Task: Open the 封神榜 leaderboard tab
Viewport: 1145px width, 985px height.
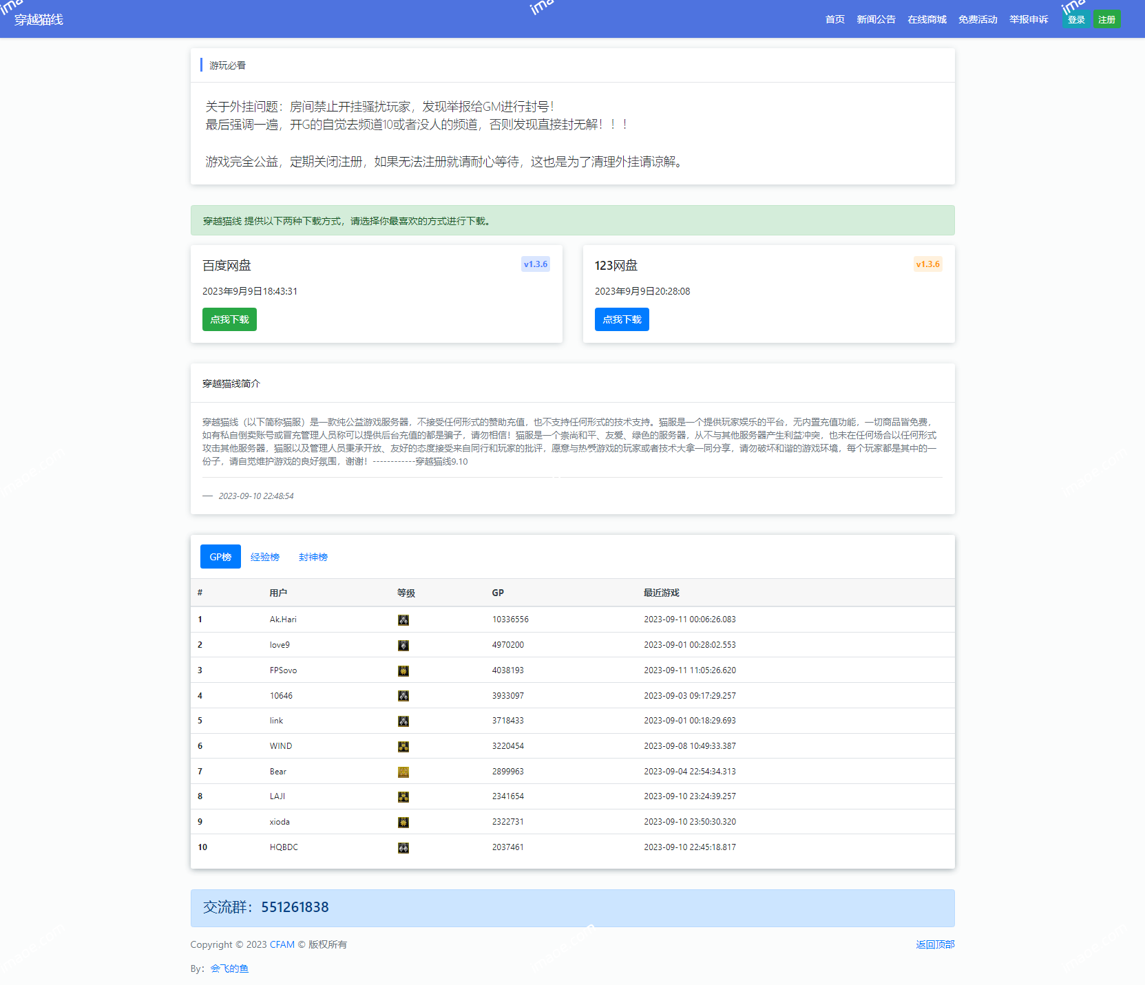Action: pyautogui.click(x=313, y=557)
